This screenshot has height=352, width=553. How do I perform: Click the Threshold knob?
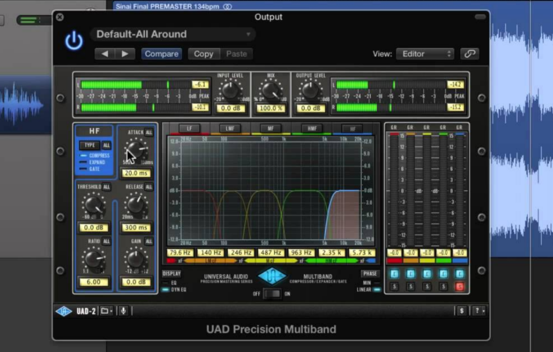(93, 205)
